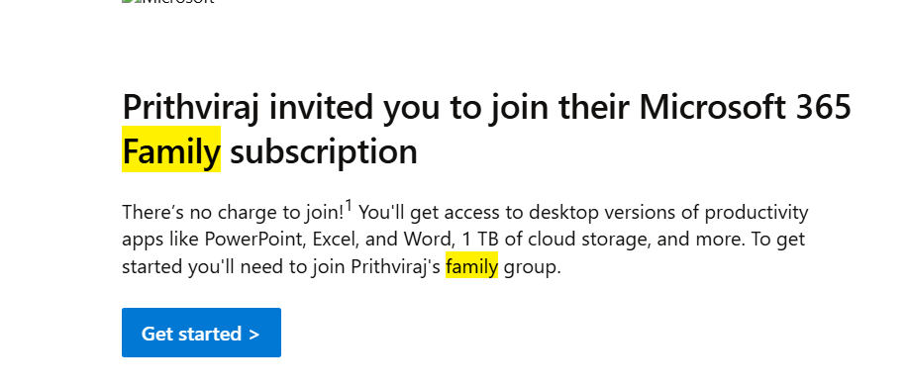Click the word subscription in the heading
The height and width of the screenshot is (389, 909).
coord(324,153)
